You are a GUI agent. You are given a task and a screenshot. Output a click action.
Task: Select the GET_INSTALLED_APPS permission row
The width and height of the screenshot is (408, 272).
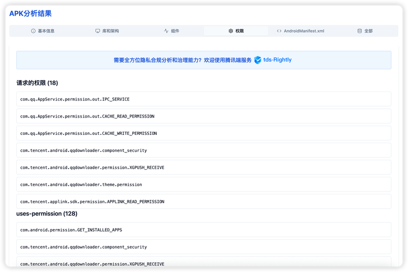point(204,230)
